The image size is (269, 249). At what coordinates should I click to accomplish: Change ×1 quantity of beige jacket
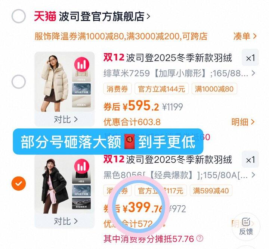pos(250,58)
